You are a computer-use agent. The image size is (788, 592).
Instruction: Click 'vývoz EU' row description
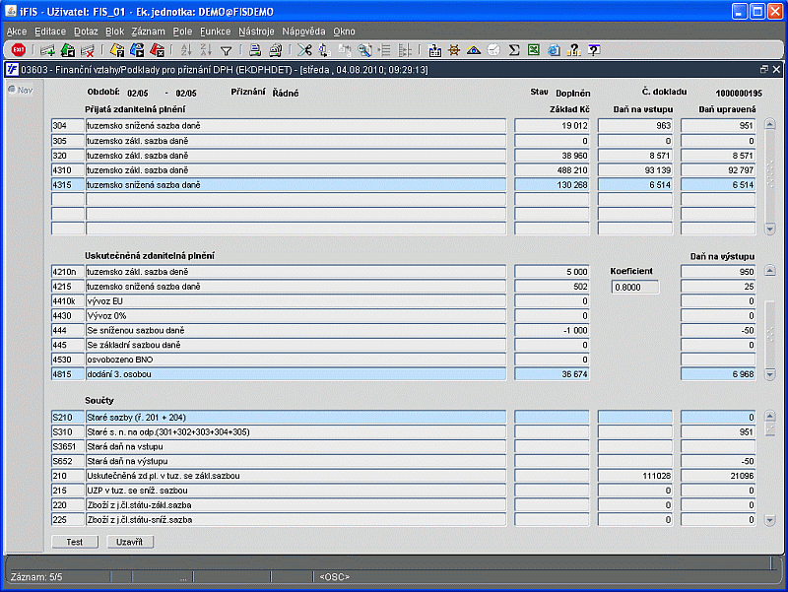[295, 301]
